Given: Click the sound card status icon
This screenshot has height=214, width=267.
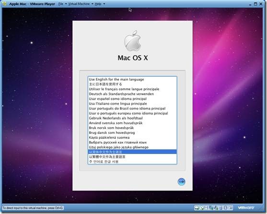Looking at the screenshot, I should (x=216, y=208).
